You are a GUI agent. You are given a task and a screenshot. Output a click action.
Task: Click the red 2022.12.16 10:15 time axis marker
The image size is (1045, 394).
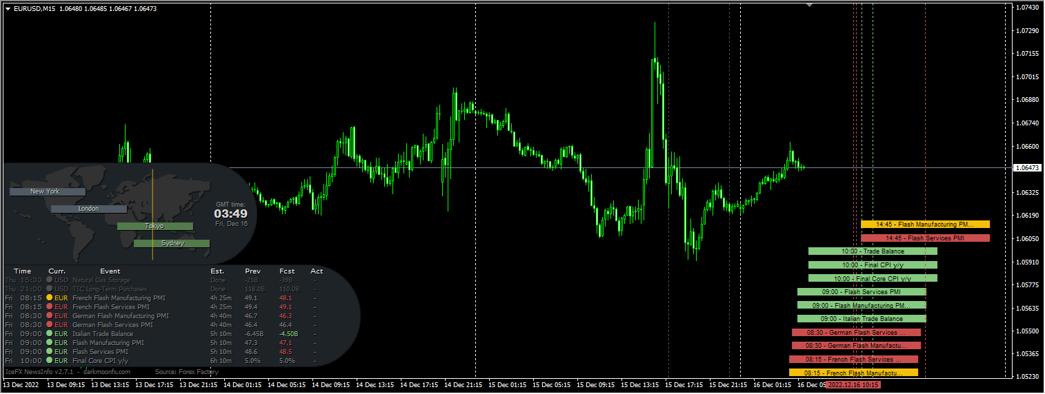[853, 385]
